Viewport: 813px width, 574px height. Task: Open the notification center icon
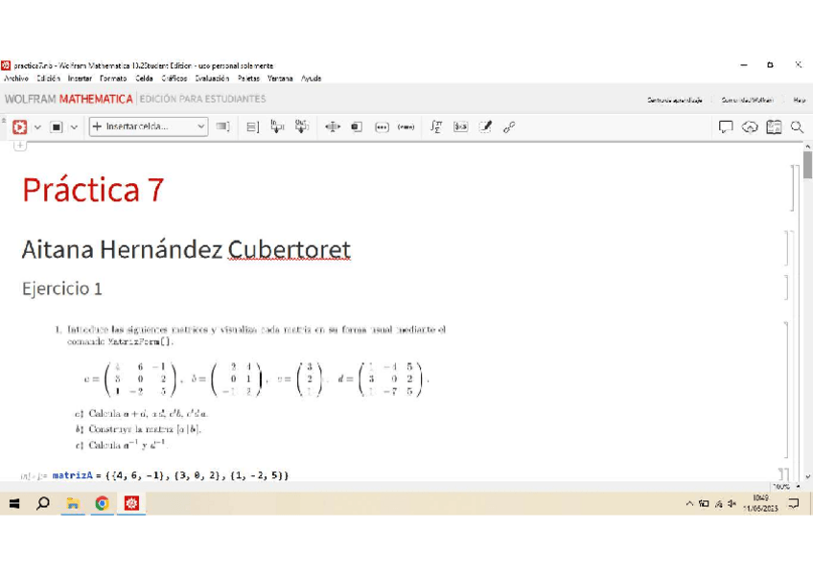click(793, 503)
